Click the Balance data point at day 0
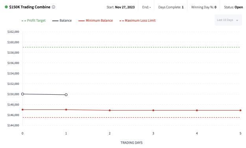 click(22, 94)
